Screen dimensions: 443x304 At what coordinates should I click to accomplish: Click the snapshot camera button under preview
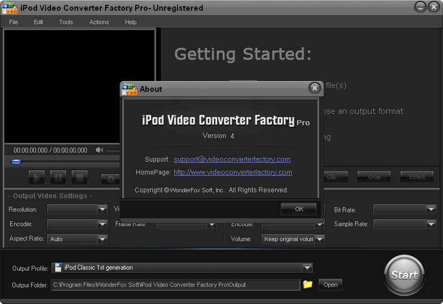pos(110,178)
